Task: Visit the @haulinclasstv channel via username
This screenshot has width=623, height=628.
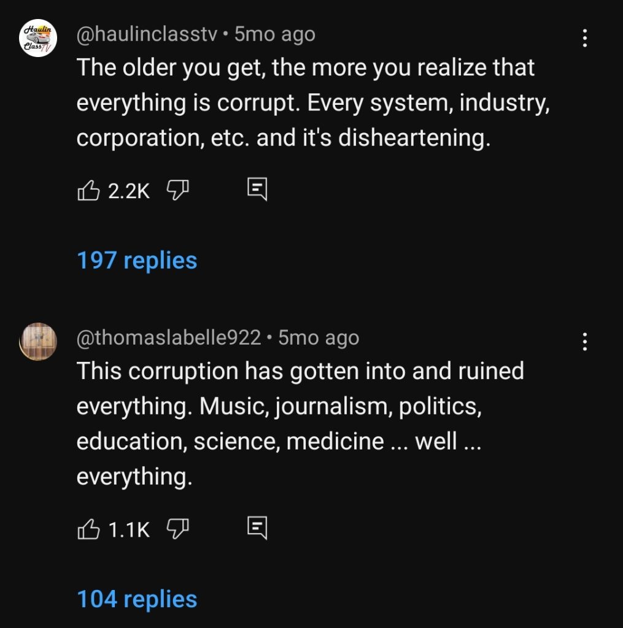Action: [147, 34]
